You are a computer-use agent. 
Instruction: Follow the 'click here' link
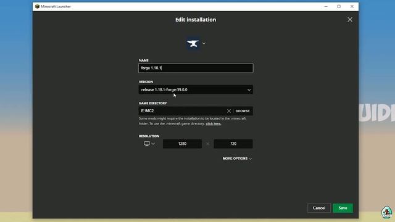(214, 123)
